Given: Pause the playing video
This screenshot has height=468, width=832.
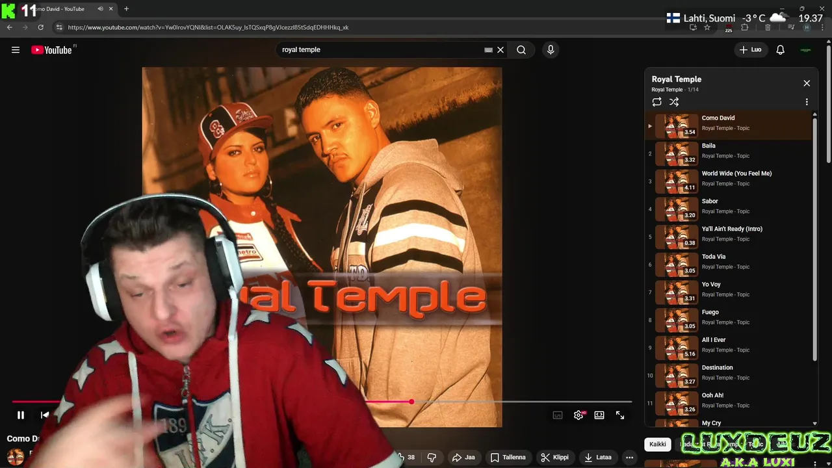Looking at the screenshot, I should pos(21,415).
